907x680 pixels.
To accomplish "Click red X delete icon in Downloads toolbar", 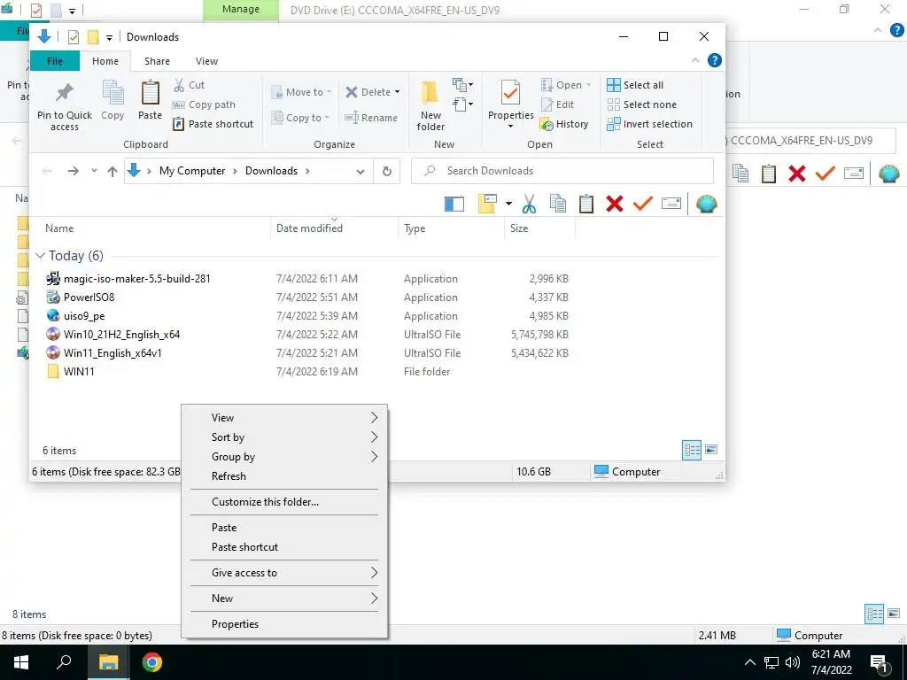I will click(615, 204).
